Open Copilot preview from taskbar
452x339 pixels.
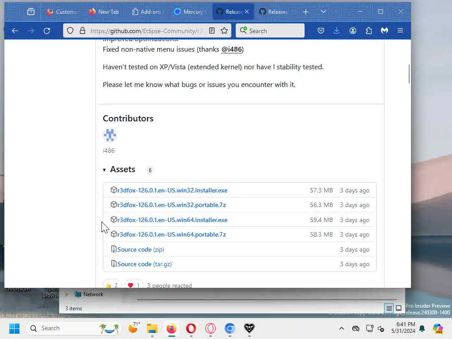[x=437, y=328]
